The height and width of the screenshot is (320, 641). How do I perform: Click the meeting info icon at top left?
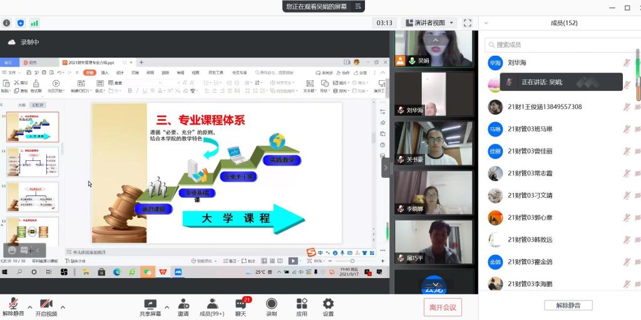point(7,23)
